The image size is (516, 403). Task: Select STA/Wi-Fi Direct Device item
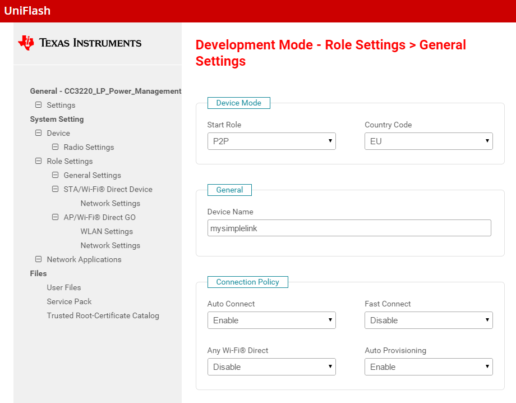108,189
